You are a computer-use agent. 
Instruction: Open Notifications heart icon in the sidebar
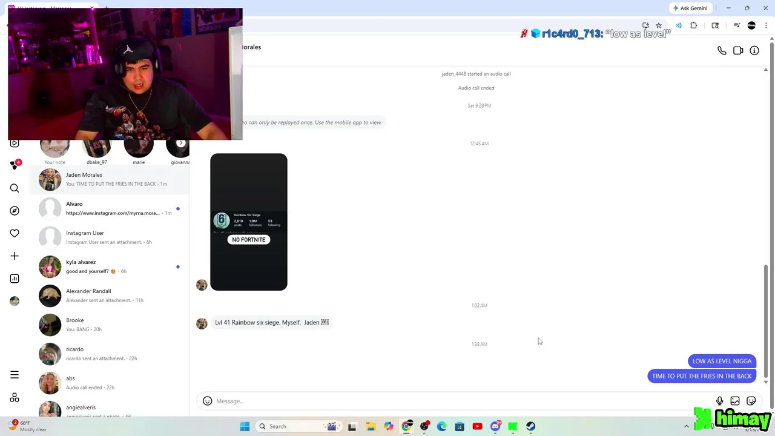15,233
